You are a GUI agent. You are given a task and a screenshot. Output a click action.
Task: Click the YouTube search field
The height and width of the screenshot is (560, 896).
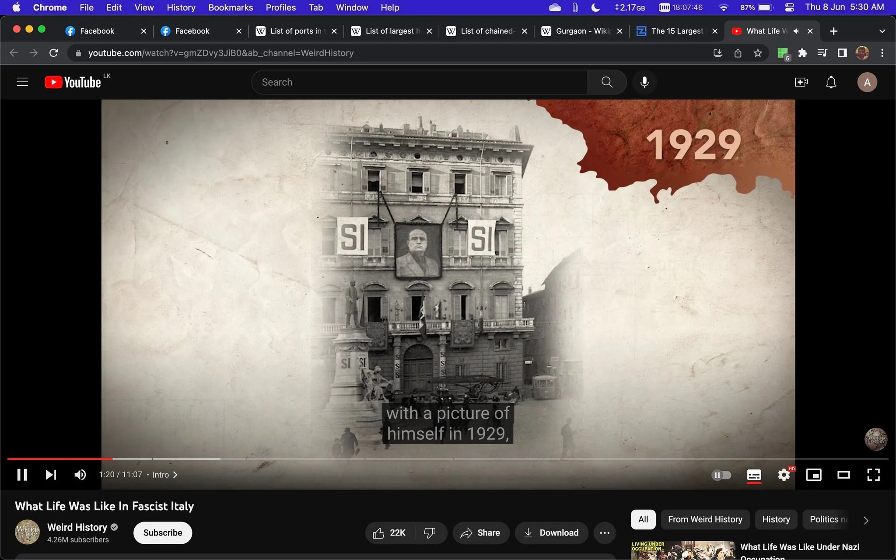click(420, 82)
